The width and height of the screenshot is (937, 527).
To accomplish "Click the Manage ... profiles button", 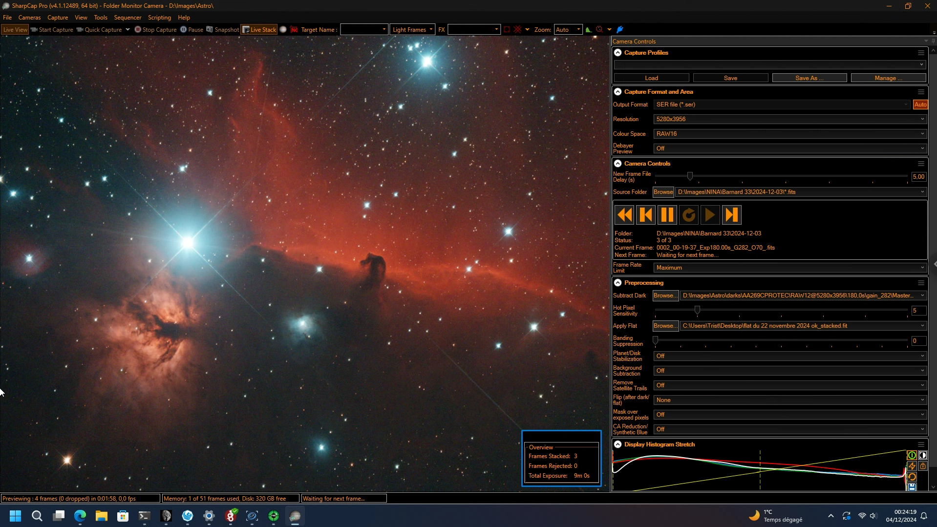I will tap(888, 78).
